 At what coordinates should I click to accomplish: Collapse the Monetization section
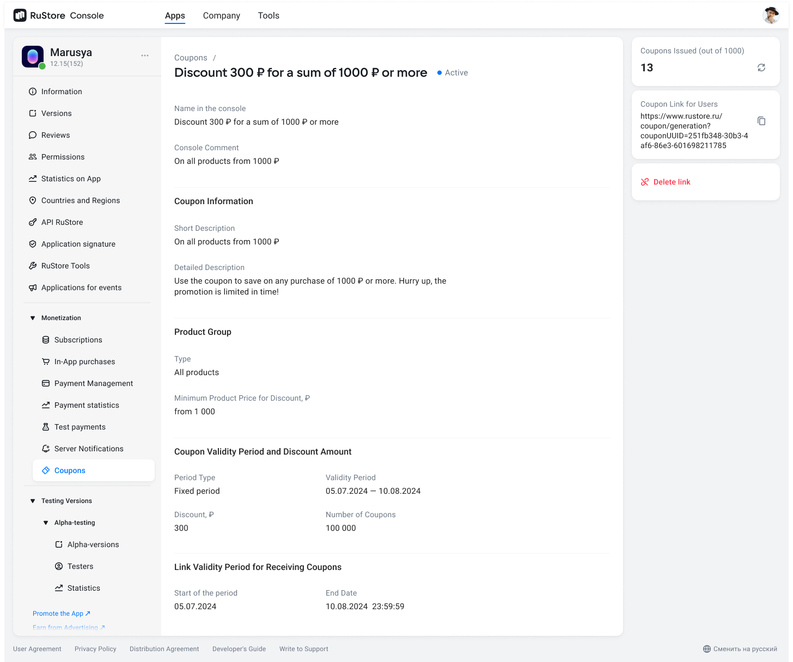33,318
